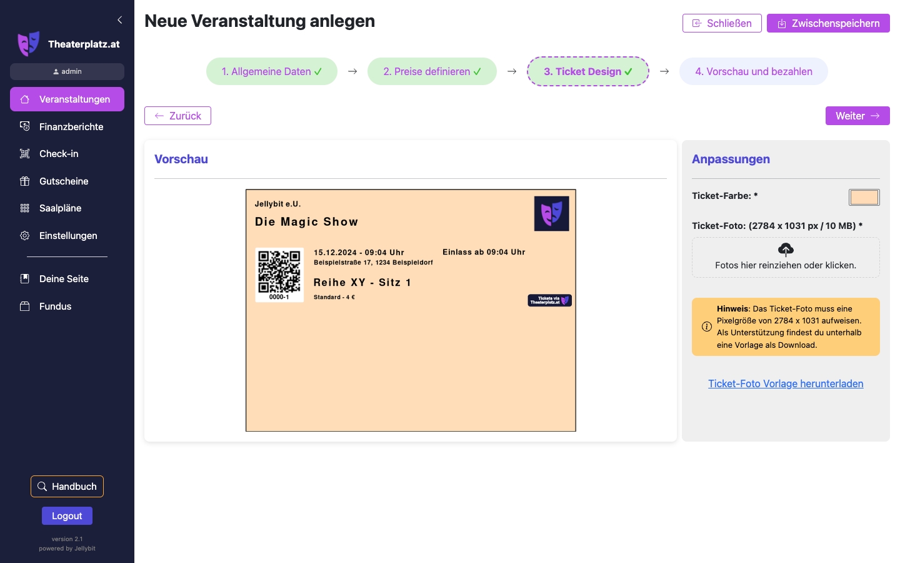Image resolution: width=900 pixels, height=563 pixels.
Task: Open Einstellungen with the gear icon
Action: pyautogui.click(x=24, y=236)
